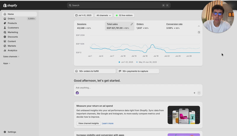This screenshot has height=136, width=237.
Task: Edit the Total sales metric pencil icon
Action: [132, 24]
